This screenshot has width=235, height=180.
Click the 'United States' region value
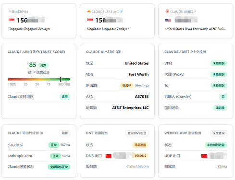tap(136, 63)
